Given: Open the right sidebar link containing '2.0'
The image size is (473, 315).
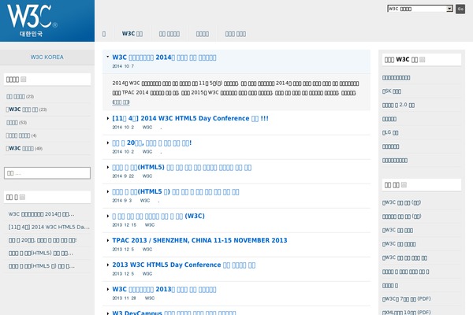Looking at the screenshot, I should (398, 105).
